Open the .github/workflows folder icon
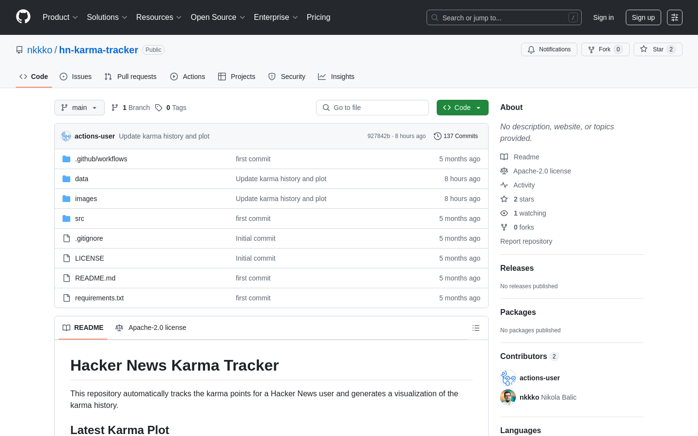The image size is (698, 436). [x=66, y=159]
